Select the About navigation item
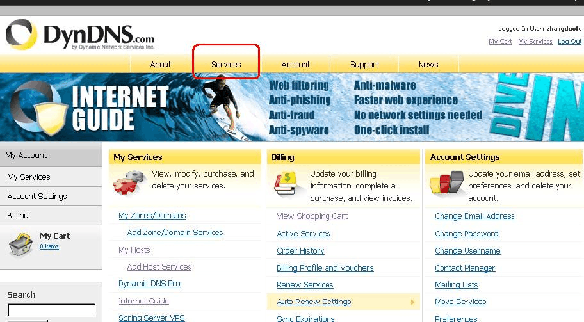 (161, 65)
